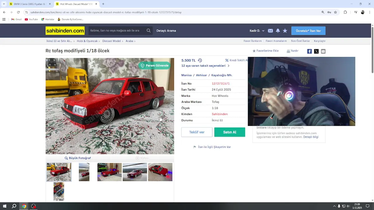Click Ücretsiz İlan Ver button
Screen dimensions: 374x210
[308, 31]
